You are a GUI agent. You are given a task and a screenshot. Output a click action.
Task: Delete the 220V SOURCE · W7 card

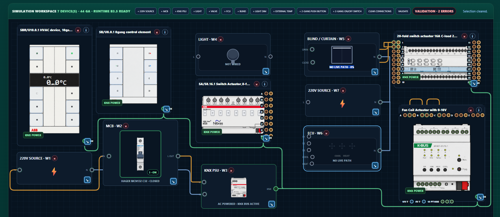point(343,91)
